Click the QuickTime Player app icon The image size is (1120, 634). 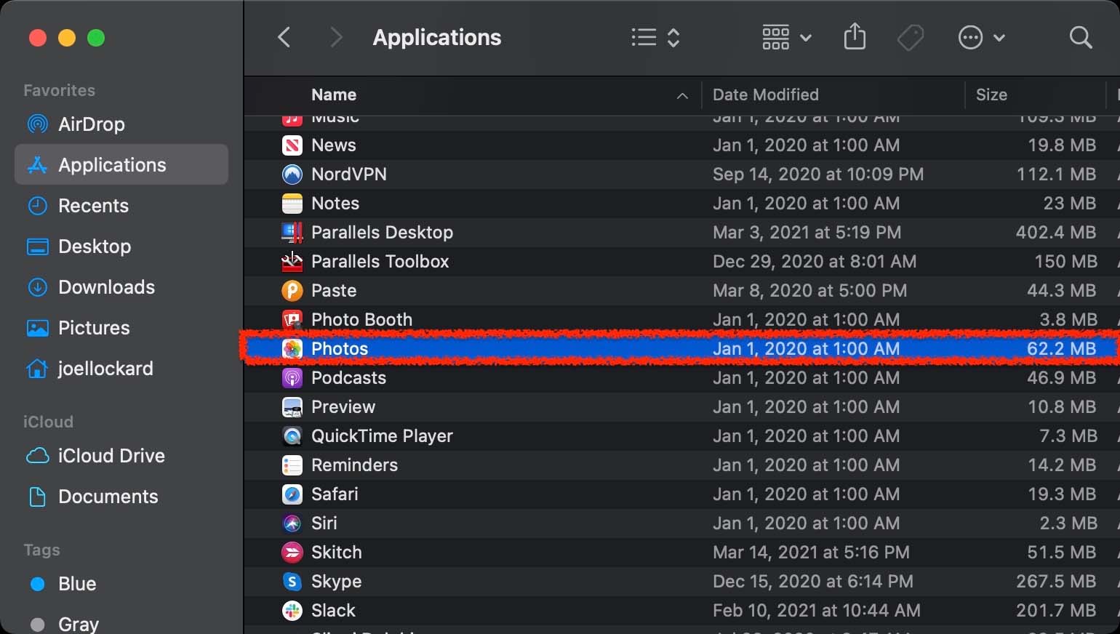coord(292,436)
